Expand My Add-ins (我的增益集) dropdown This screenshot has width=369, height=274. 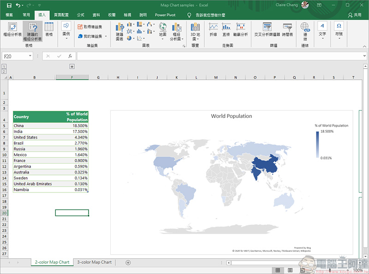pyautogui.click(x=106, y=36)
